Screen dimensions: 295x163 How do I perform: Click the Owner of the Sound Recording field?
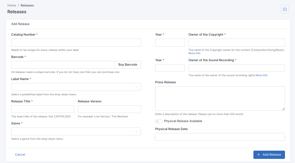[237, 68]
